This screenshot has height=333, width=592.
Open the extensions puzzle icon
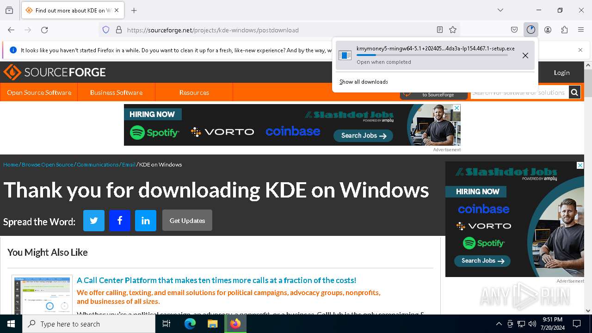[x=564, y=30]
